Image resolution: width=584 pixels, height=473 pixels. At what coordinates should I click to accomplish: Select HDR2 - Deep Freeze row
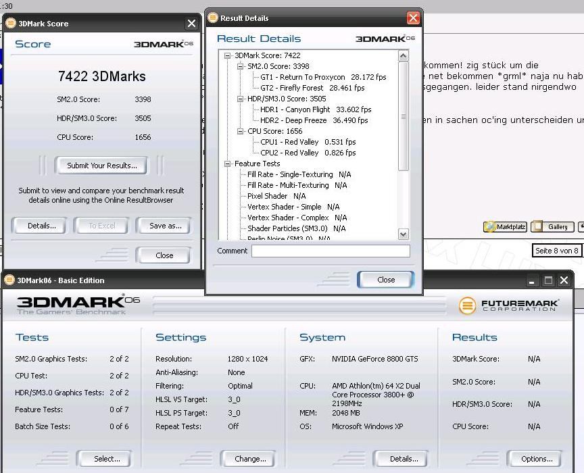(314, 120)
